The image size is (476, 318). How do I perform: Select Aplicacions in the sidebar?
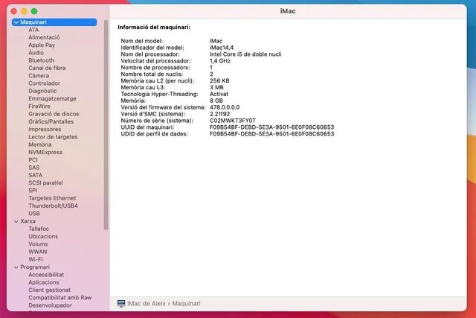click(44, 282)
